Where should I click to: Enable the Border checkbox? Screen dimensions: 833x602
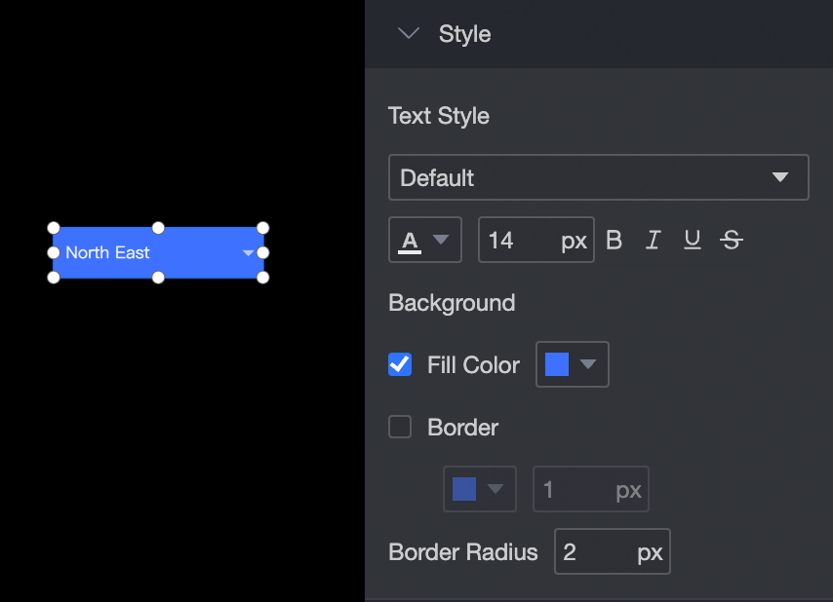[x=400, y=428]
